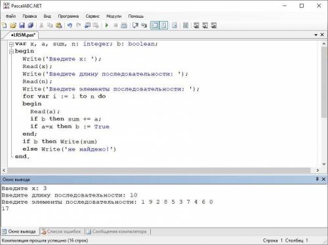Open the Файл menu

tap(10, 16)
